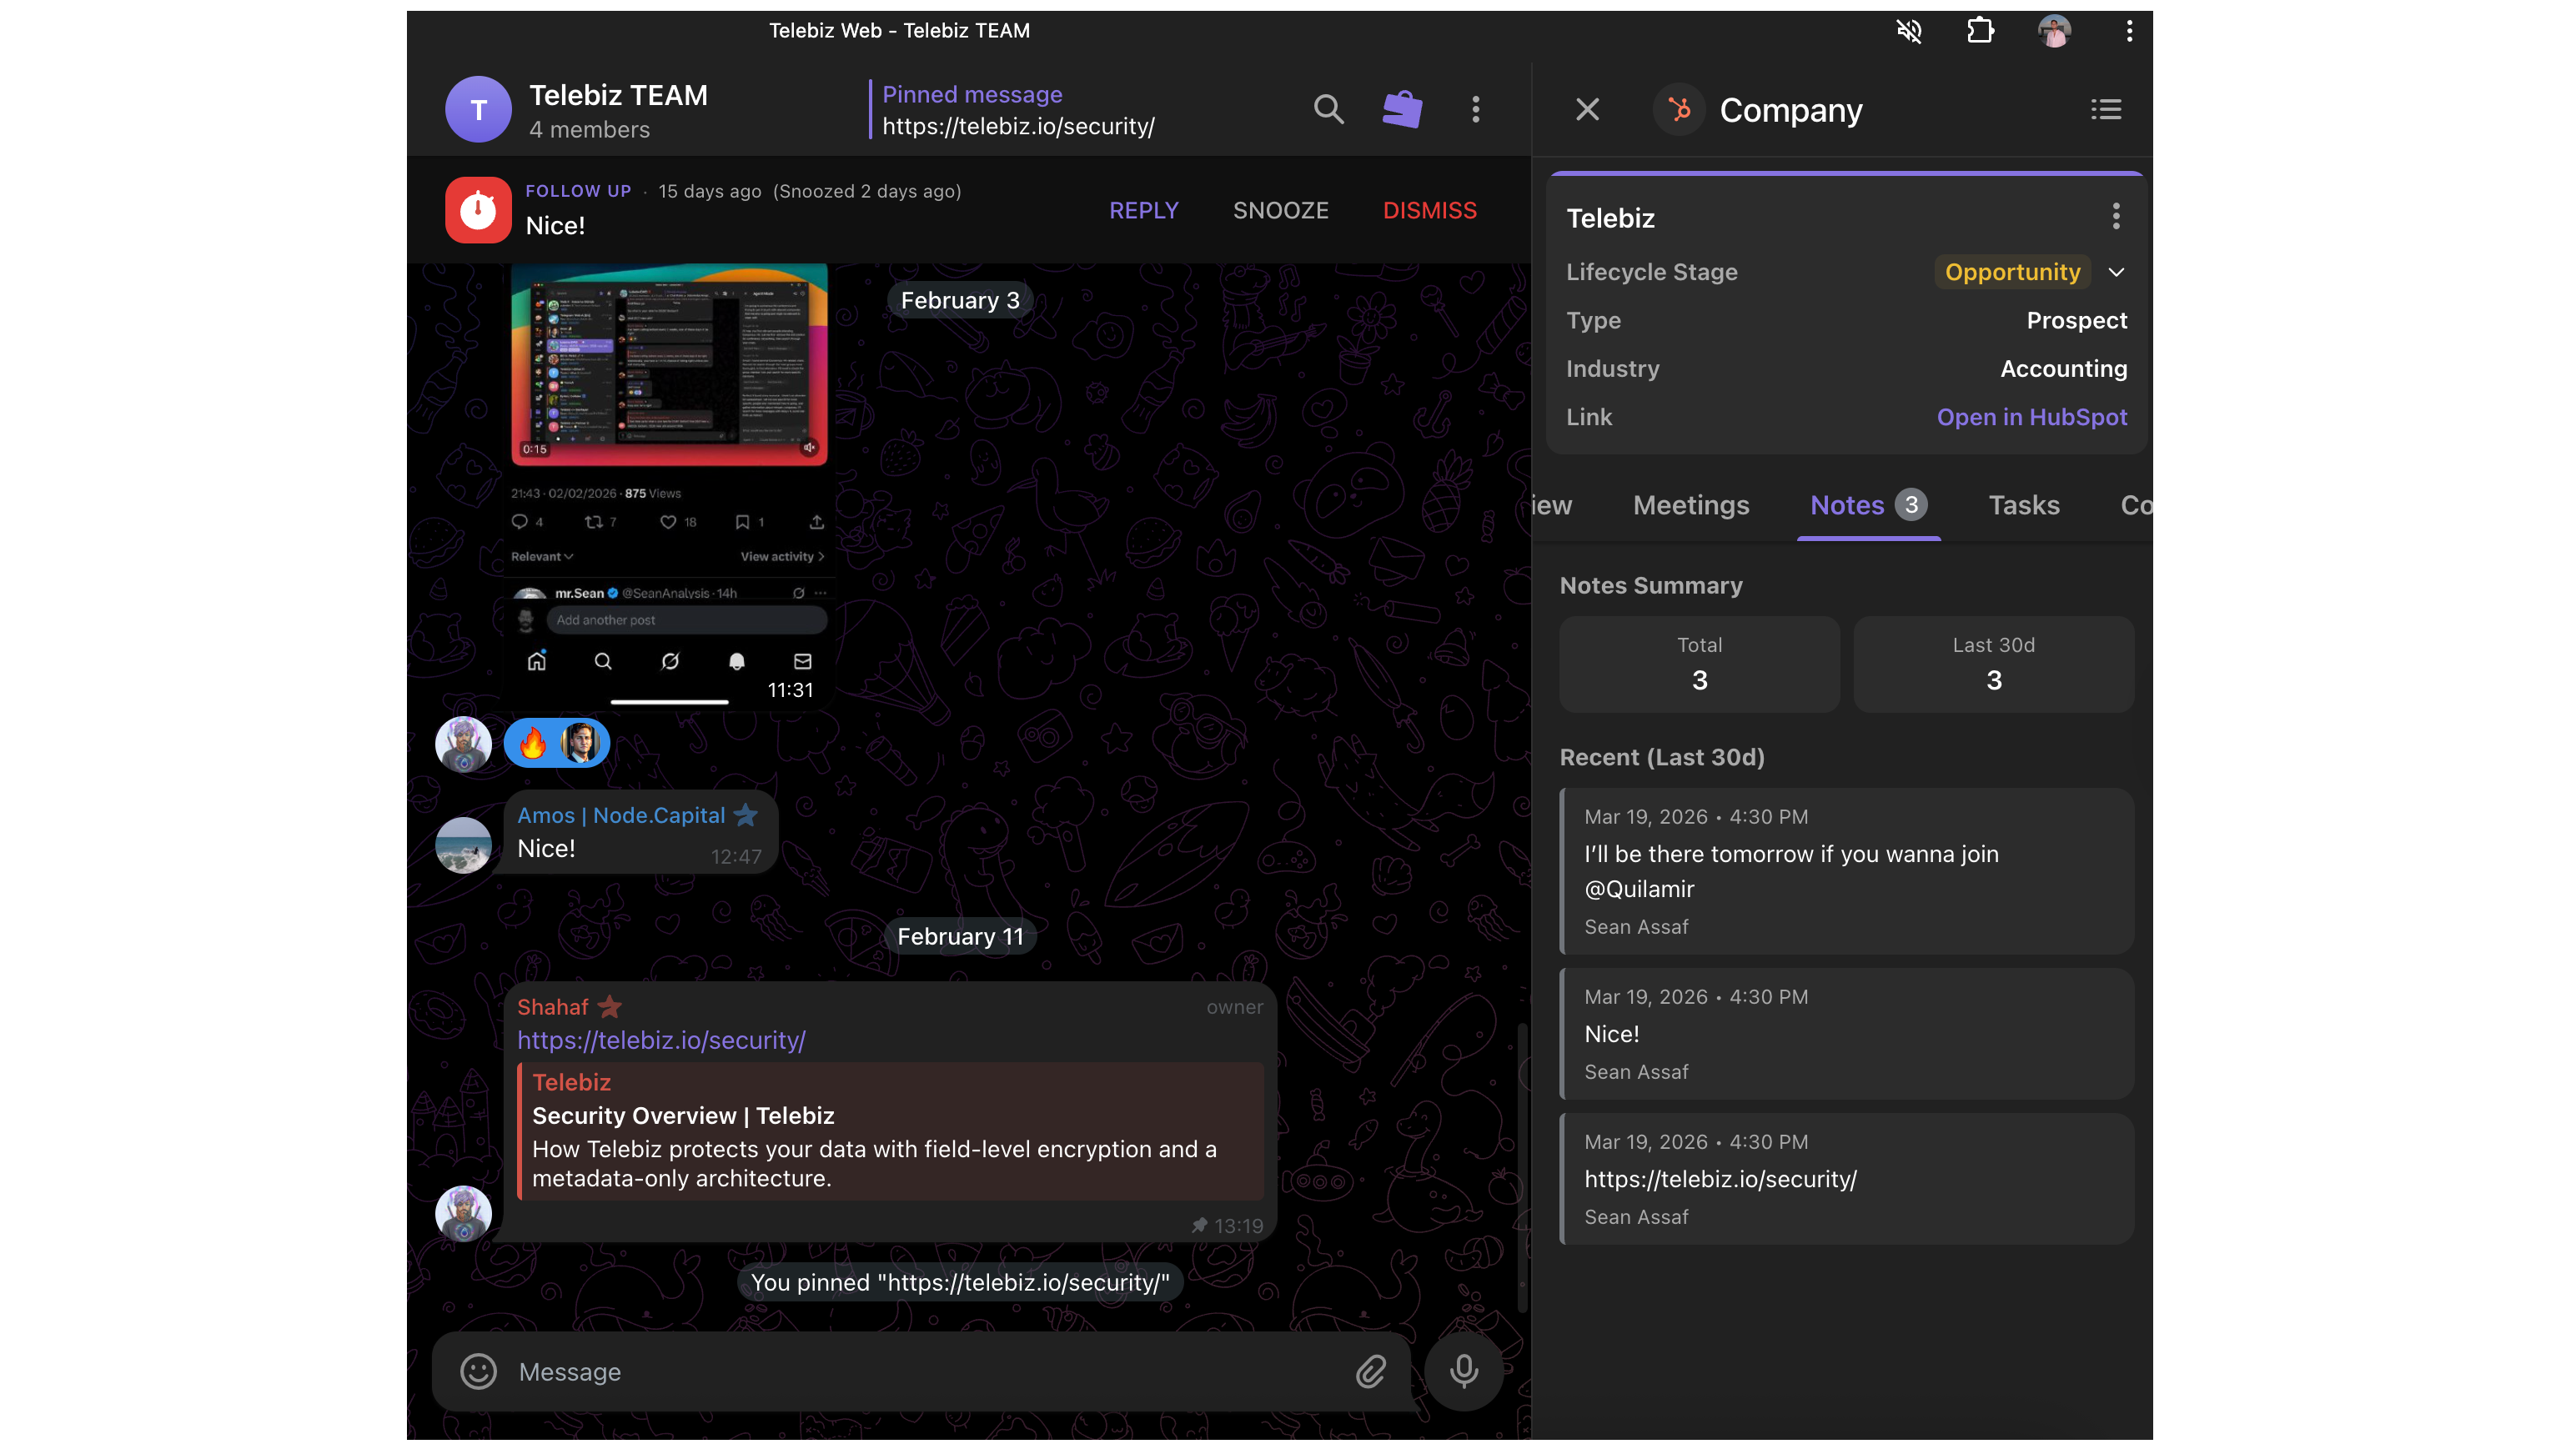Open the Telebiz card three-dot options menu
The height and width of the screenshot is (1449, 2576).
click(x=2116, y=216)
